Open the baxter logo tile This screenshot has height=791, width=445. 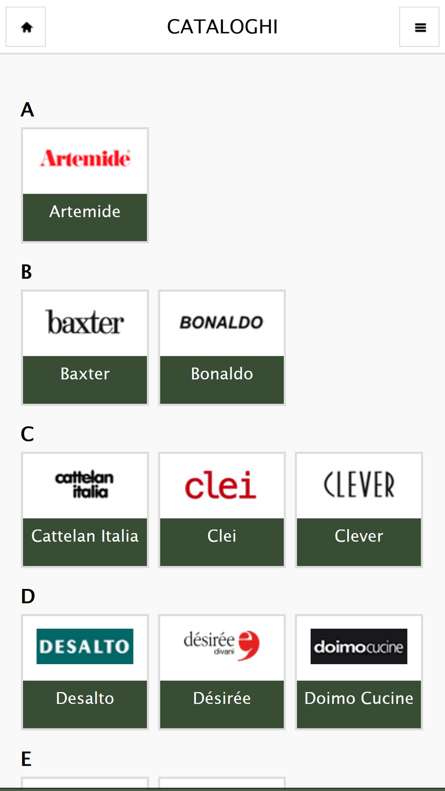click(85, 323)
